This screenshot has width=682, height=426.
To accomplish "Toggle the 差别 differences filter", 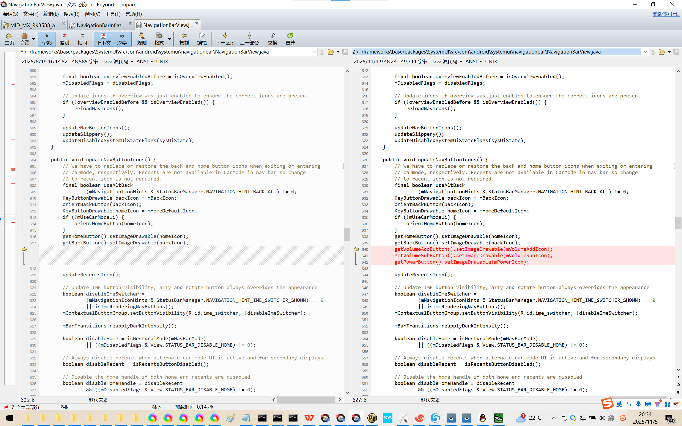I will click(x=64, y=39).
